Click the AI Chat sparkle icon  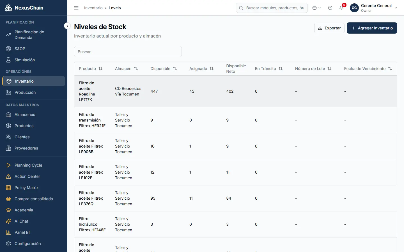click(x=8, y=221)
